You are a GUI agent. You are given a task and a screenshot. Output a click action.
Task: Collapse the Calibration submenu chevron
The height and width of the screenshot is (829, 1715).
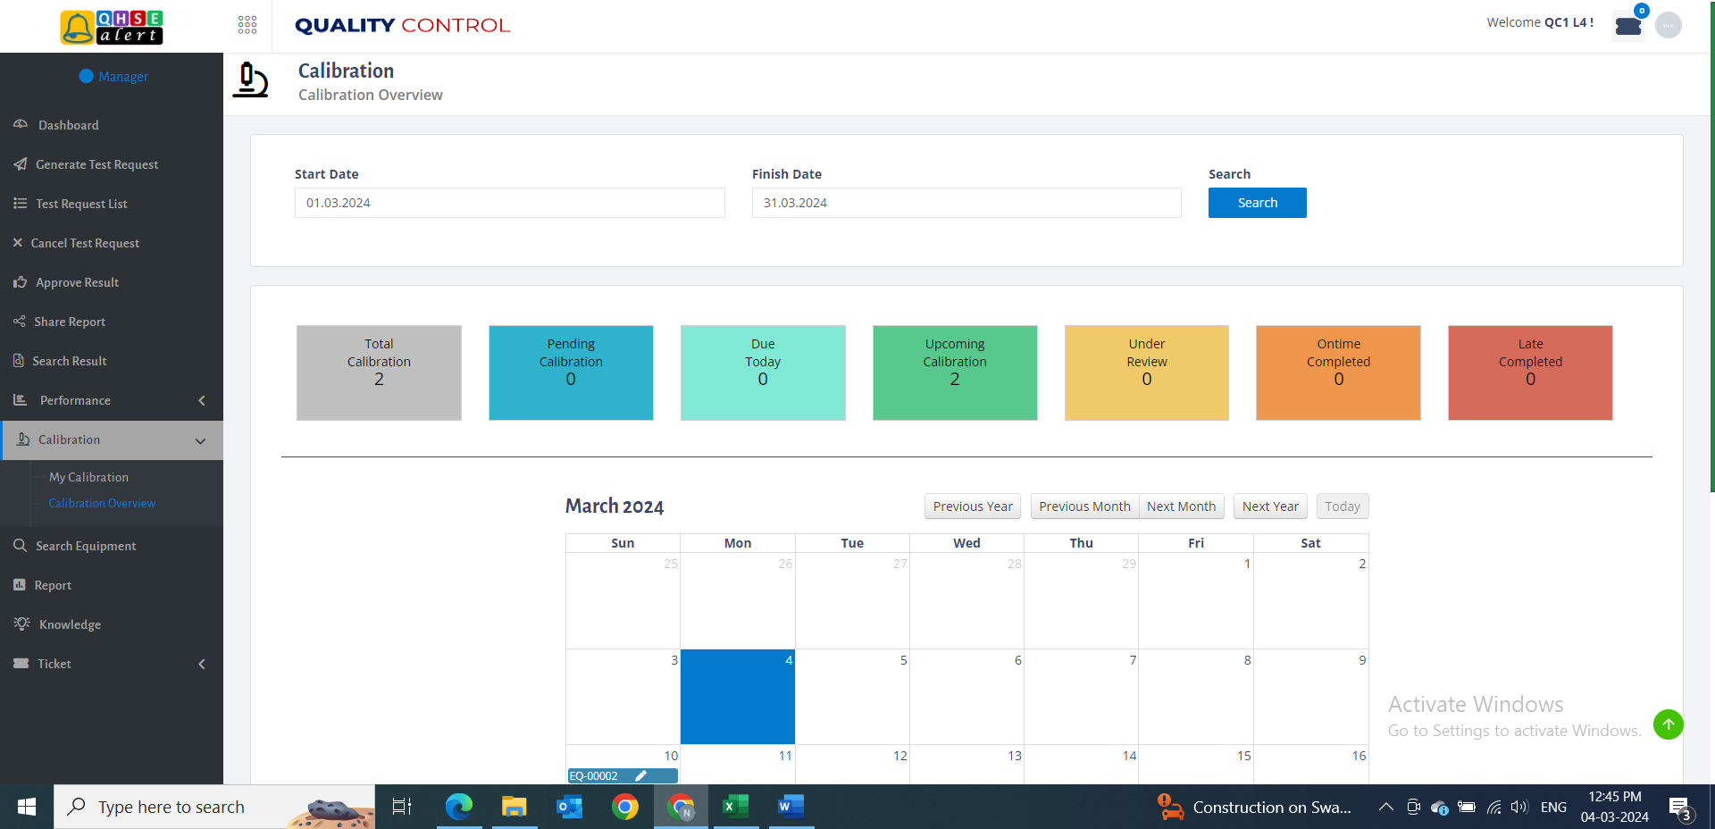coord(200,440)
